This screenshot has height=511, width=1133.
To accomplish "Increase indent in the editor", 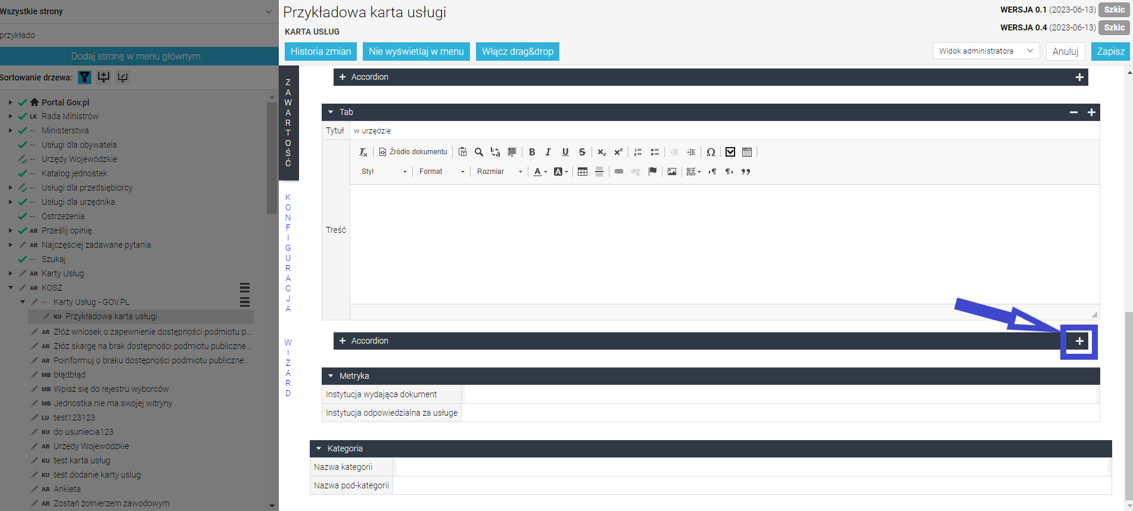I will click(x=691, y=152).
